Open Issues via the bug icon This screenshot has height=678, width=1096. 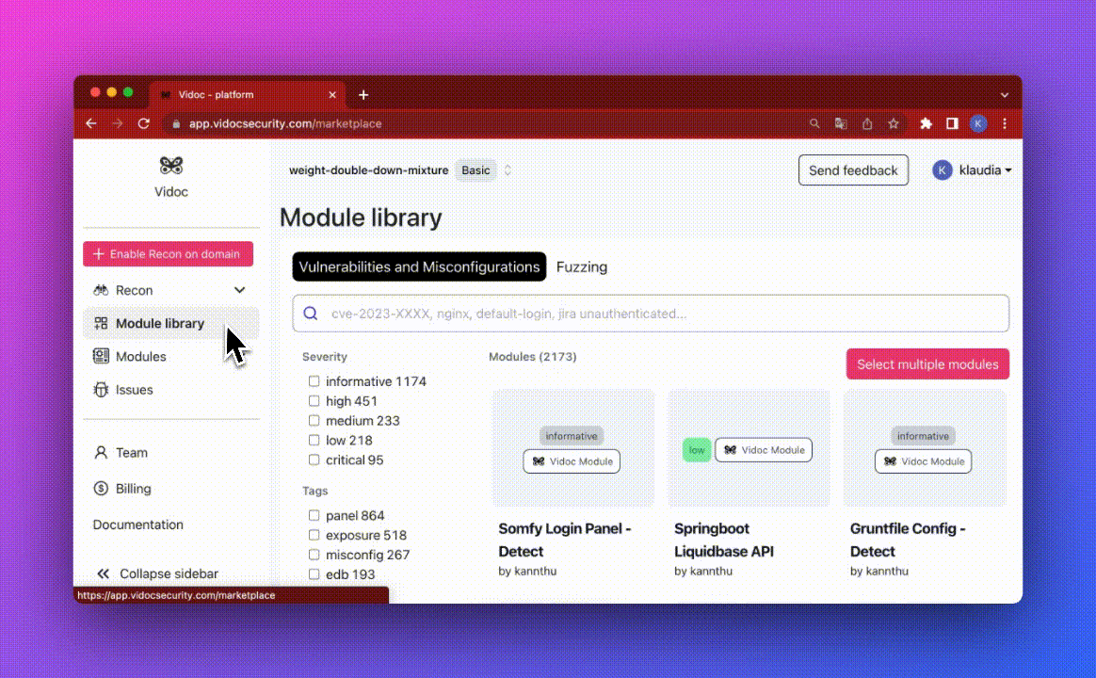click(x=101, y=390)
